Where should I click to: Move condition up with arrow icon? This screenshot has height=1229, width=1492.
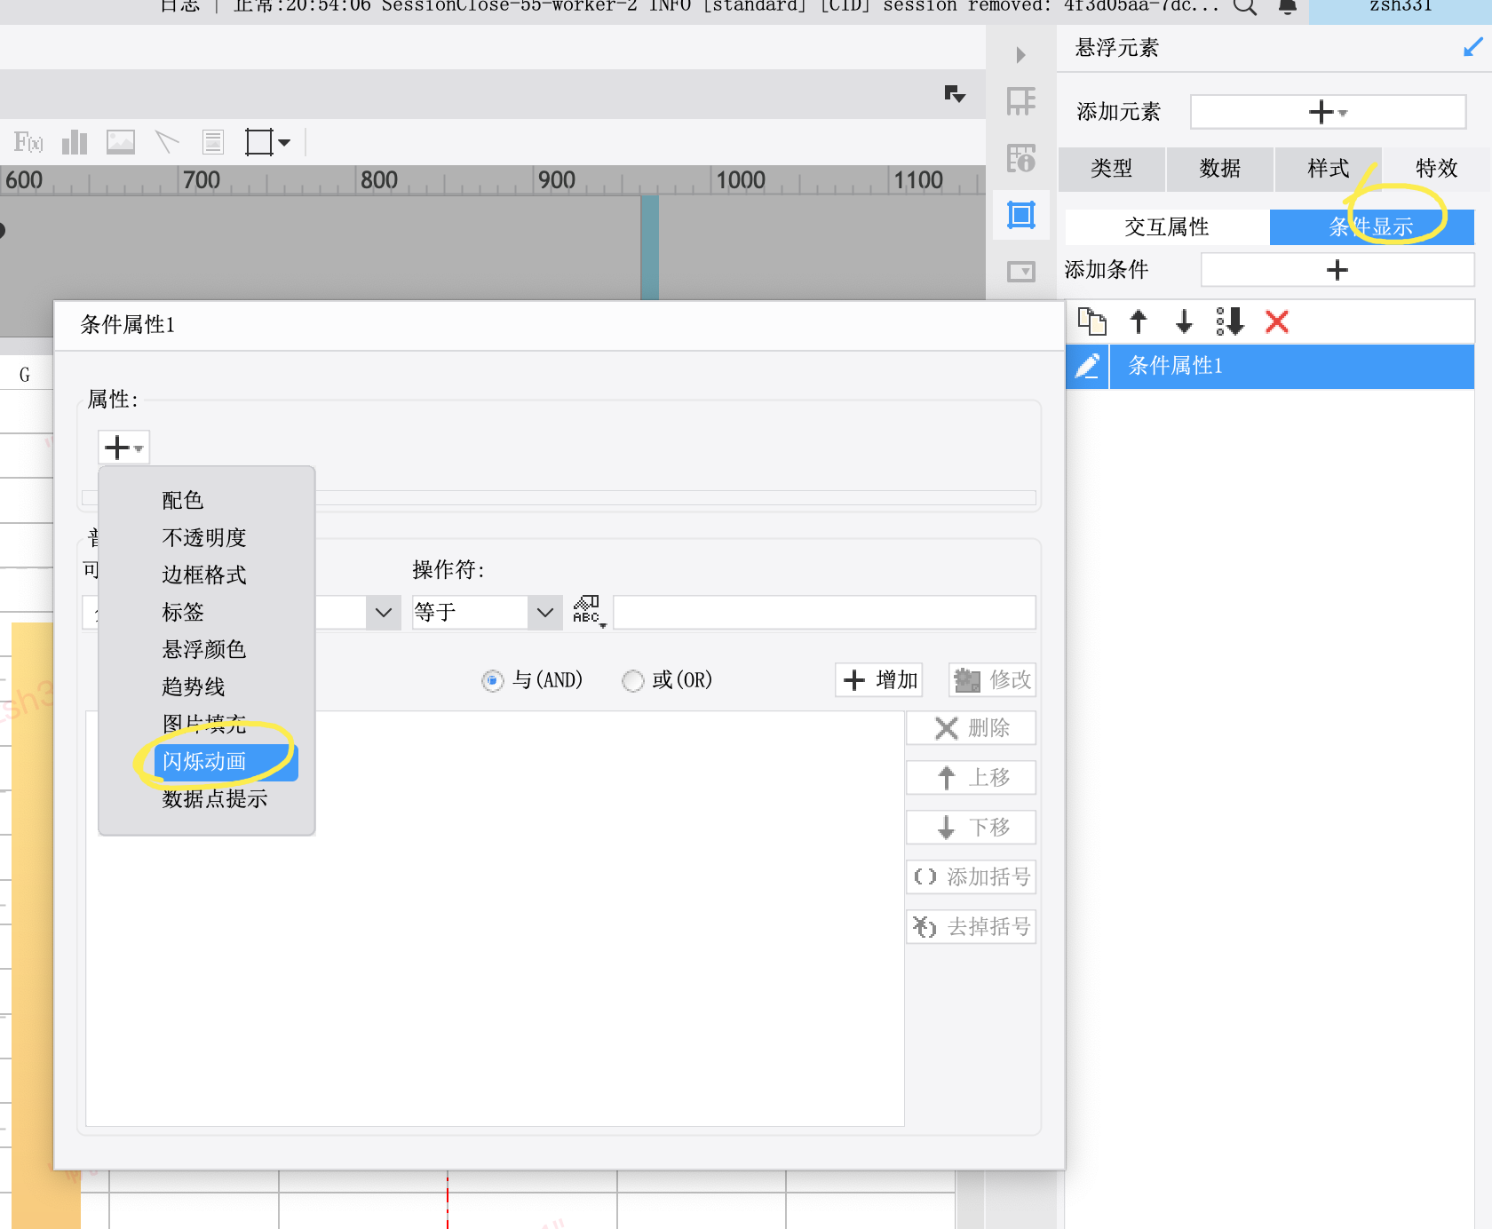pos(1139,321)
